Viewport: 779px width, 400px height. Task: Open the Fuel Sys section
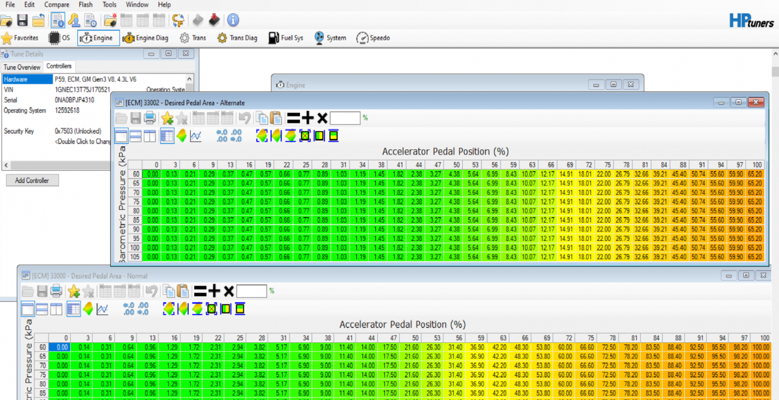[286, 38]
